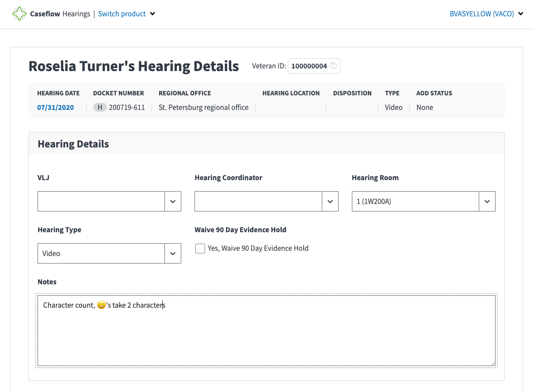
Task: Click the Waive 90 Day Evidence Hold label
Action: 240,230
